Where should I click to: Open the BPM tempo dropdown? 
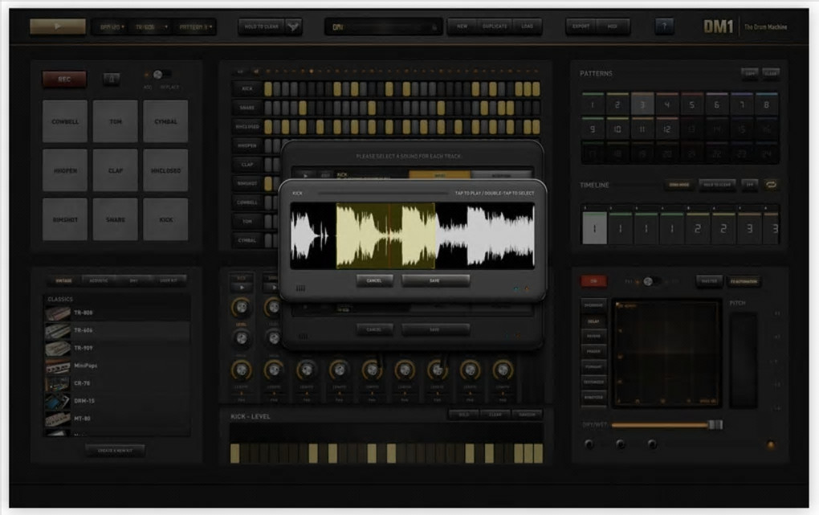pyautogui.click(x=112, y=27)
